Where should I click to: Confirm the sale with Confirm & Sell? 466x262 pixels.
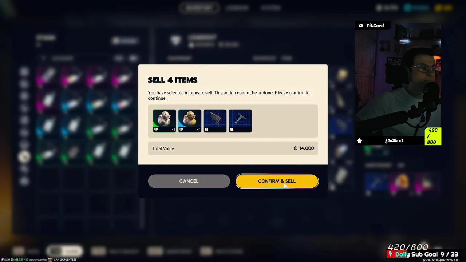(x=277, y=181)
